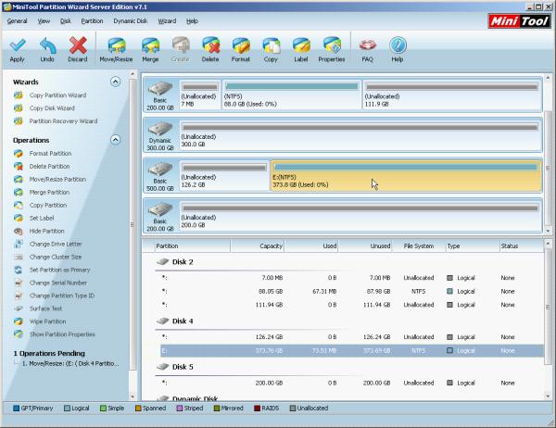The height and width of the screenshot is (428, 556).
Task: Select the 200 GB Basic disk icon at top
Action: click(x=160, y=89)
